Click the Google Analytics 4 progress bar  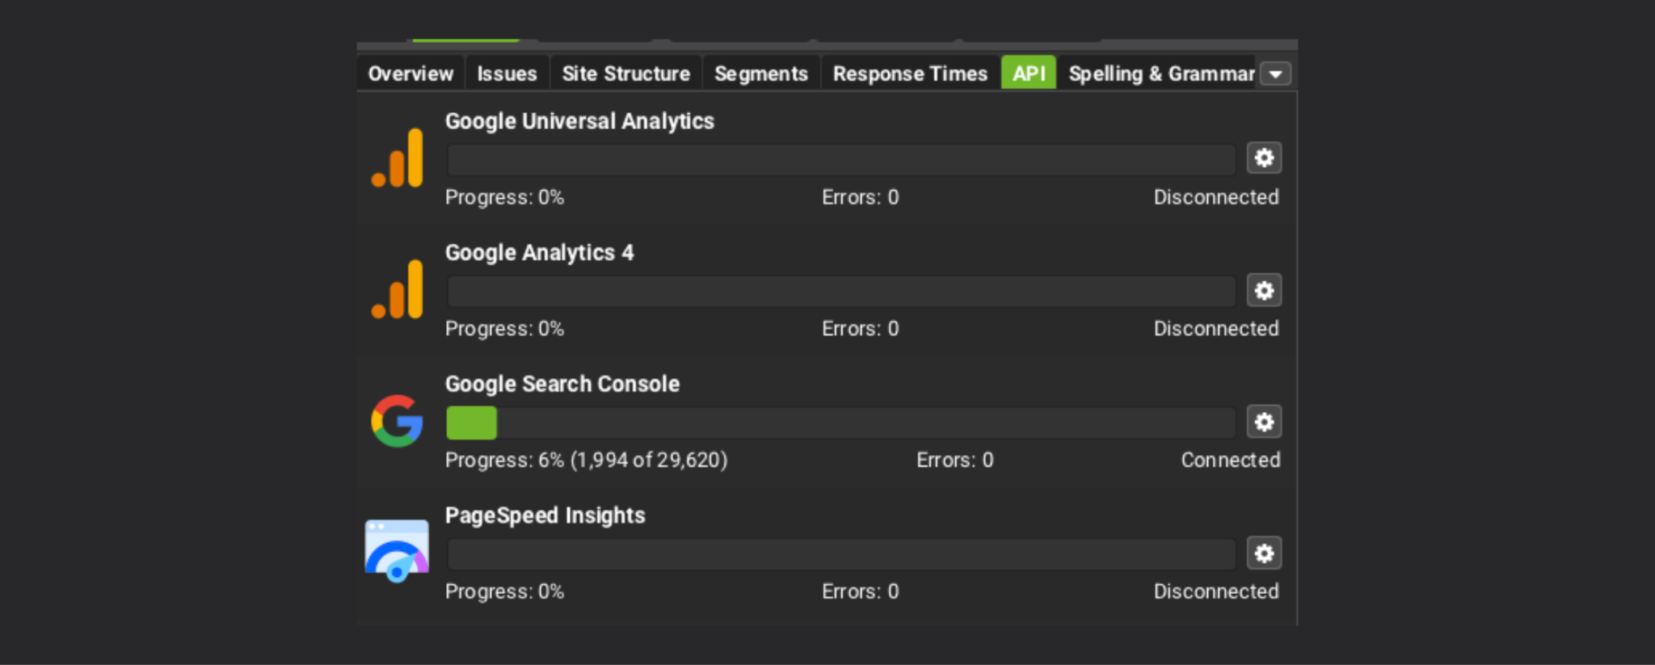[x=840, y=291]
